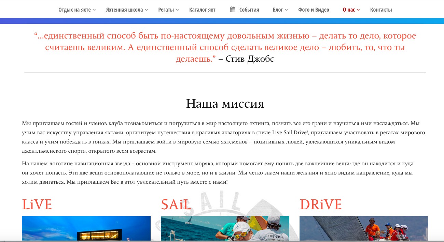The width and height of the screenshot is (444, 242).
Task: Click the LiVE heading
Action: point(37,205)
